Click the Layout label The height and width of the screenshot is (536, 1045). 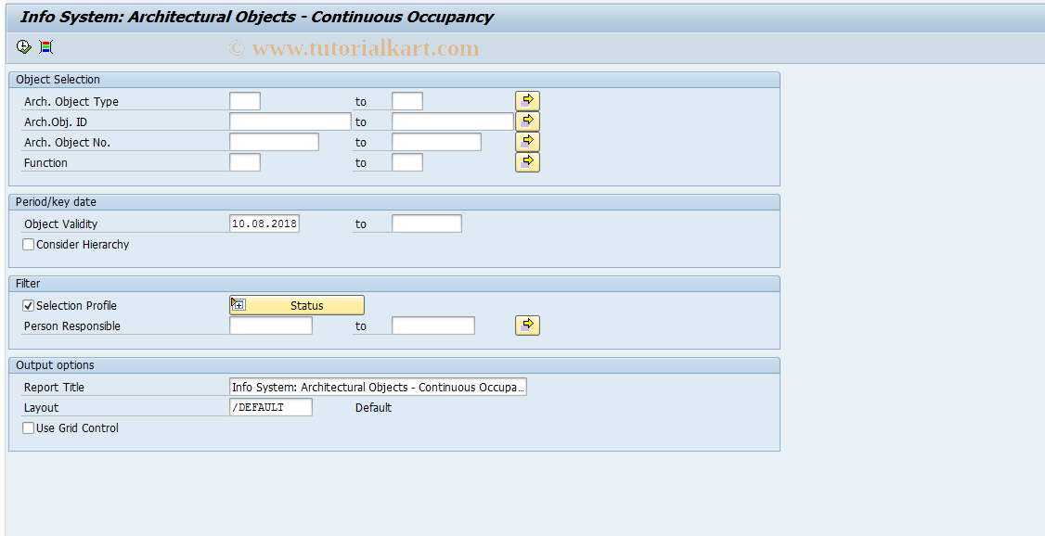[x=42, y=408]
